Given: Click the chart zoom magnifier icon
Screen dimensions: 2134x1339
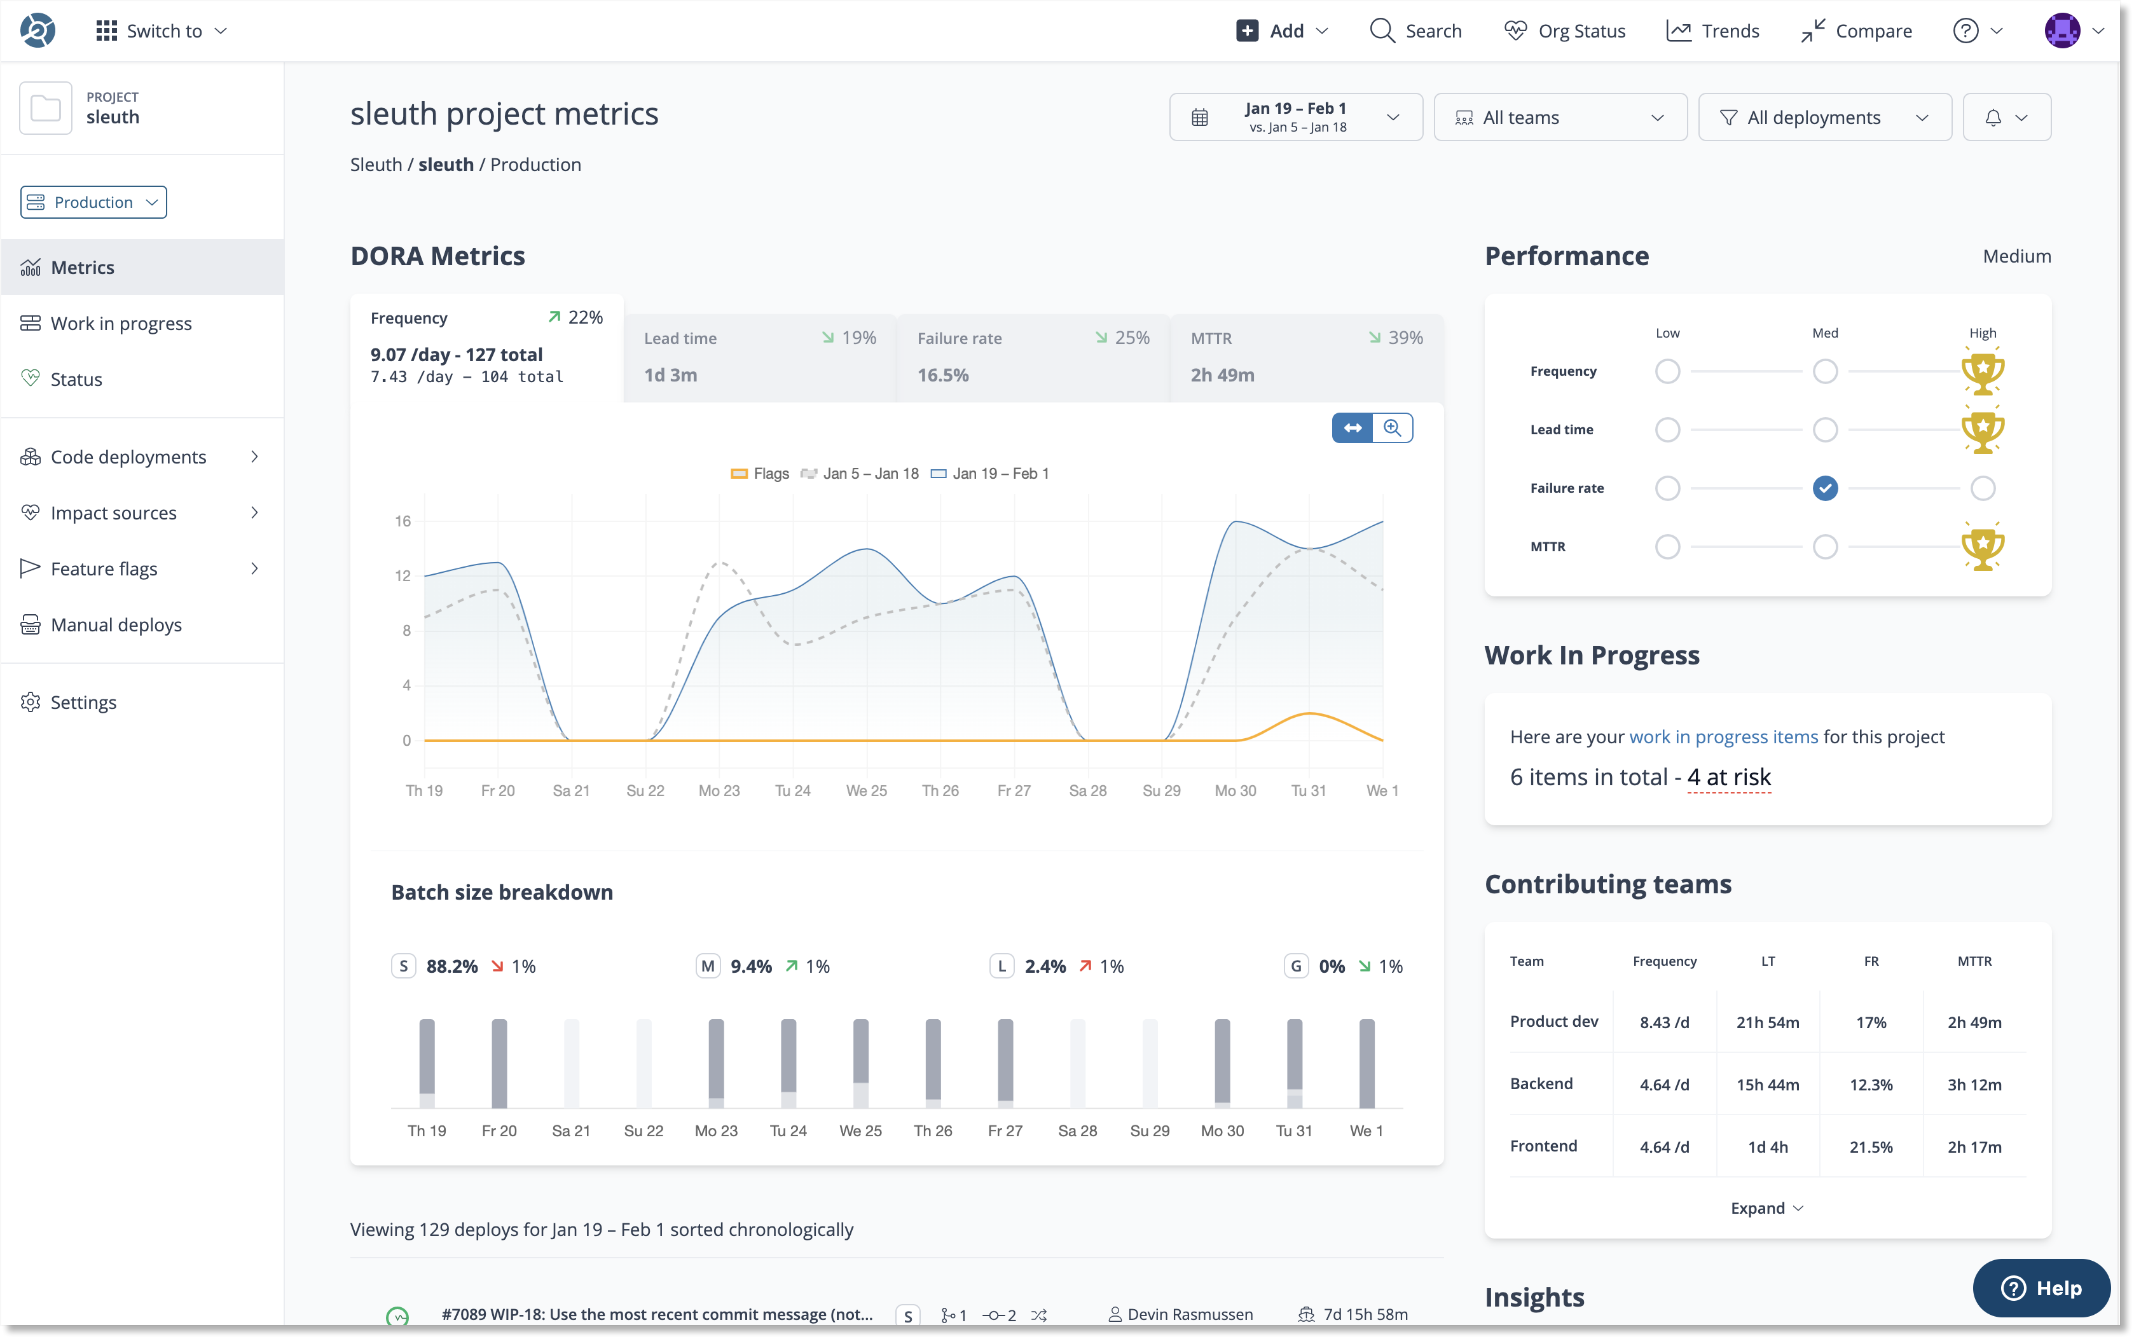Looking at the screenshot, I should pyautogui.click(x=1392, y=428).
